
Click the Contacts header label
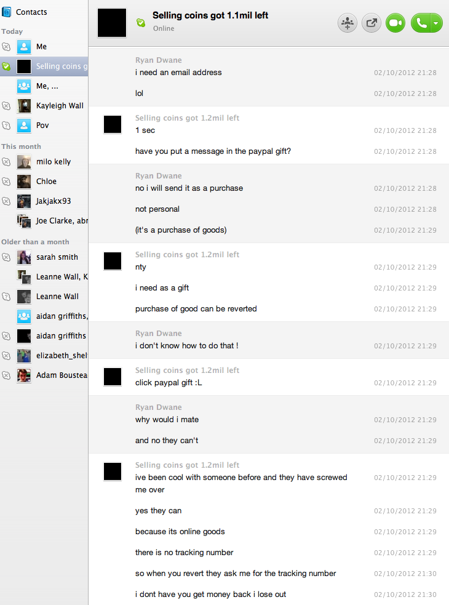point(31,12)
